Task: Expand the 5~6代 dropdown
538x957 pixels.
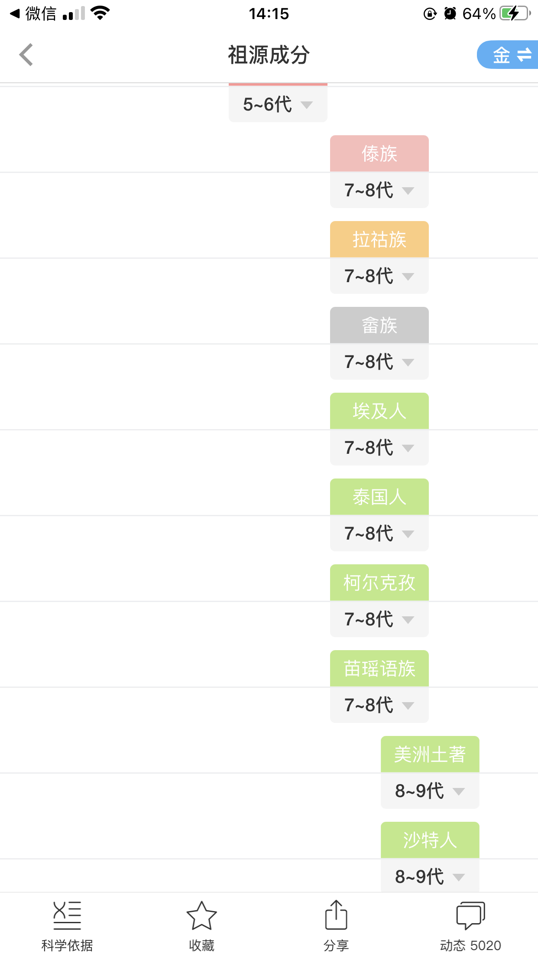Action: click(278, 104)
